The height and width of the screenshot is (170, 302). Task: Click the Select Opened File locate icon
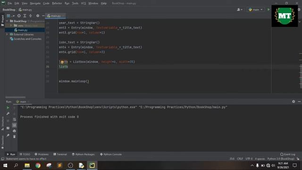click(19, 16)
